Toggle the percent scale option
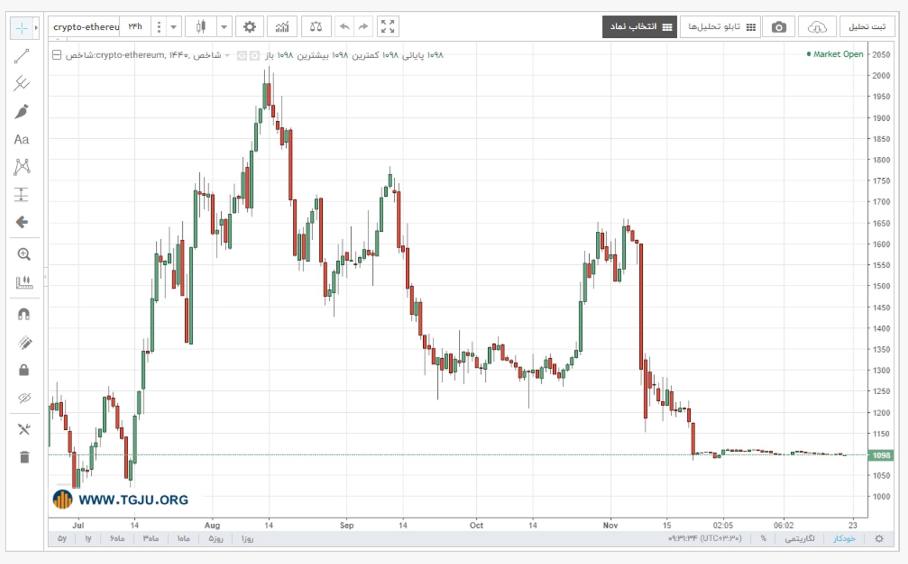 764,539
